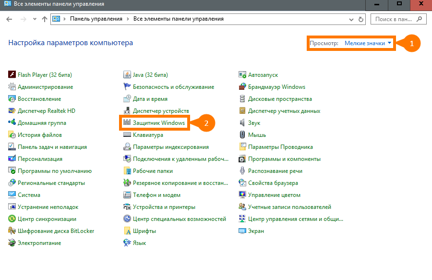The height and width of the screenshot is (280, 432).
Task: Click the Java coffee cup icon
Action: 127,75
